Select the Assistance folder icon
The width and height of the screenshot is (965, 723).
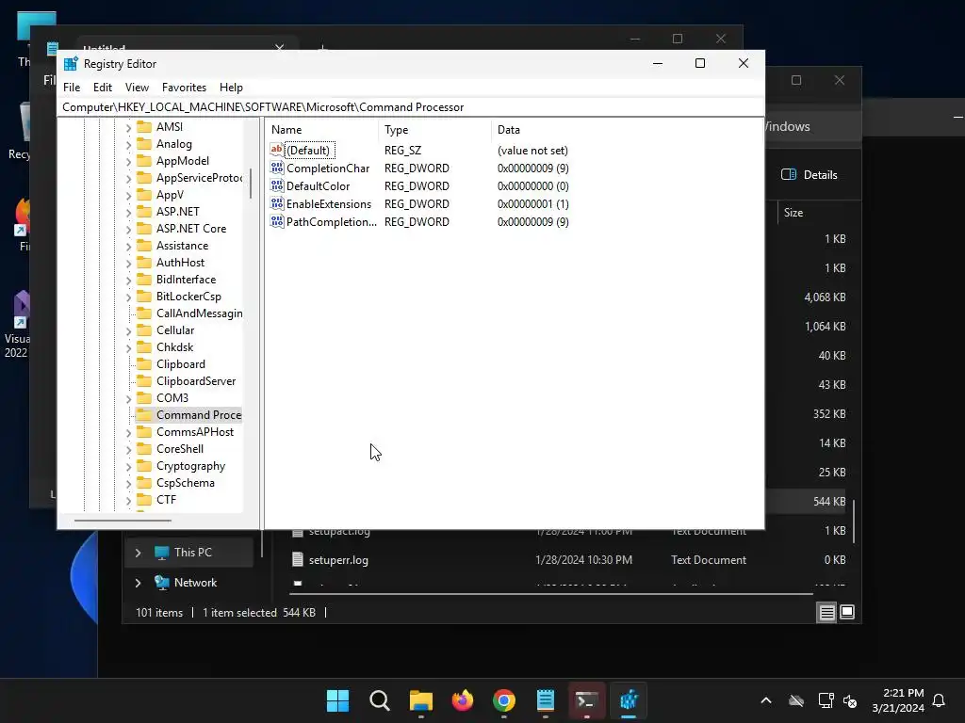[144, 246]
